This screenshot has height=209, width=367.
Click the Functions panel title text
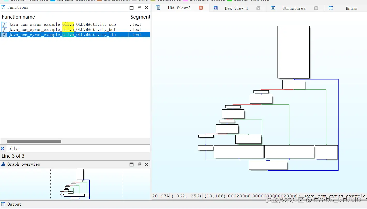[18, 7]
